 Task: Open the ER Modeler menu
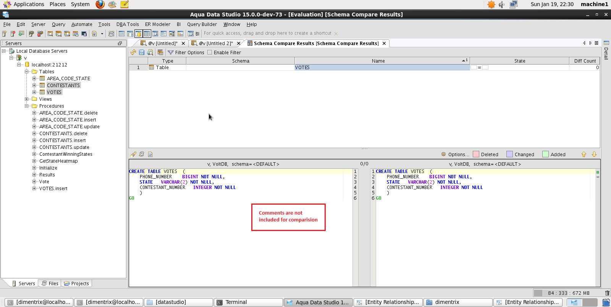click(x=158, y=24)
